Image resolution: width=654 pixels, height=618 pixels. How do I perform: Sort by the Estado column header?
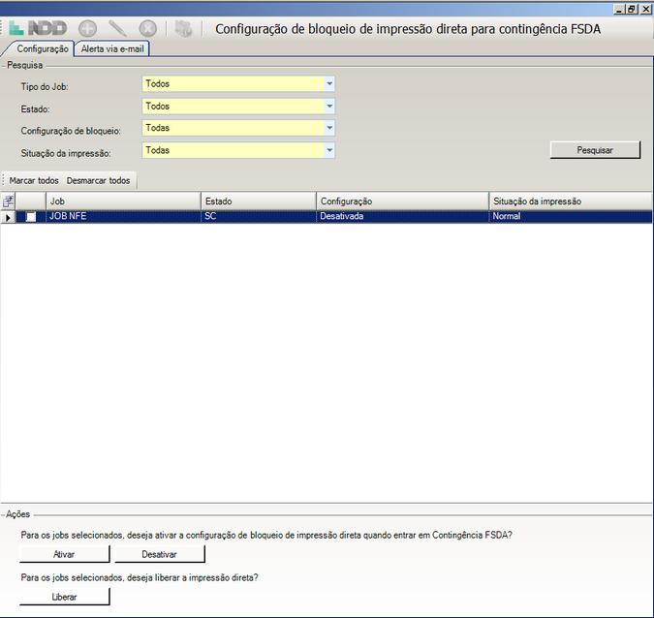pyautogui.click(x=259, y=201)
